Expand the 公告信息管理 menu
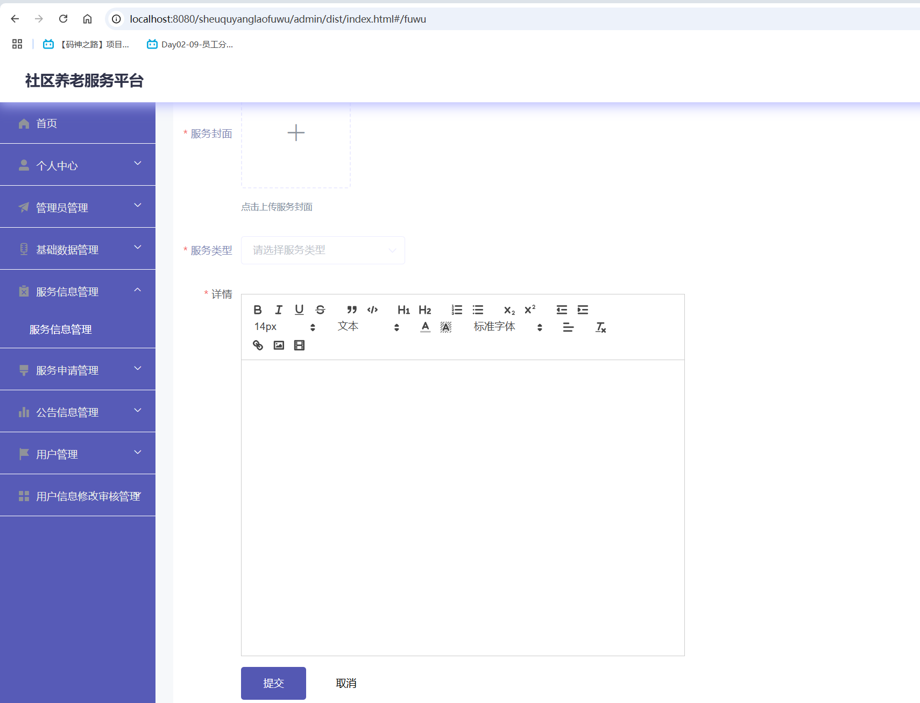 pyautogui.click(x=77, y=411)
